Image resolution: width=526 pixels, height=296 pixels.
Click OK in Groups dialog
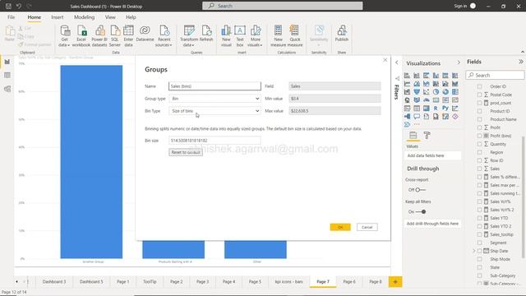pos(340,227)
